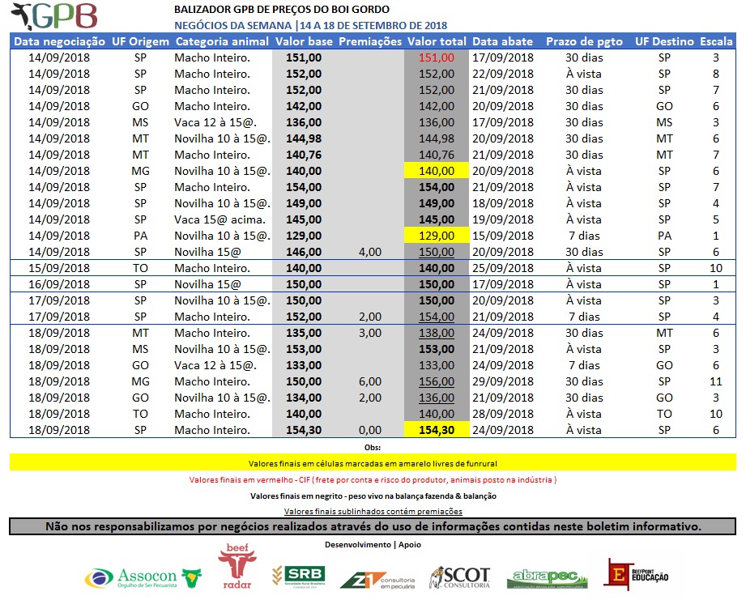The height and width of the screenshot is (600, 746).
Task: Click the 'Data abate' column header
Action: [x=502, y=41]
